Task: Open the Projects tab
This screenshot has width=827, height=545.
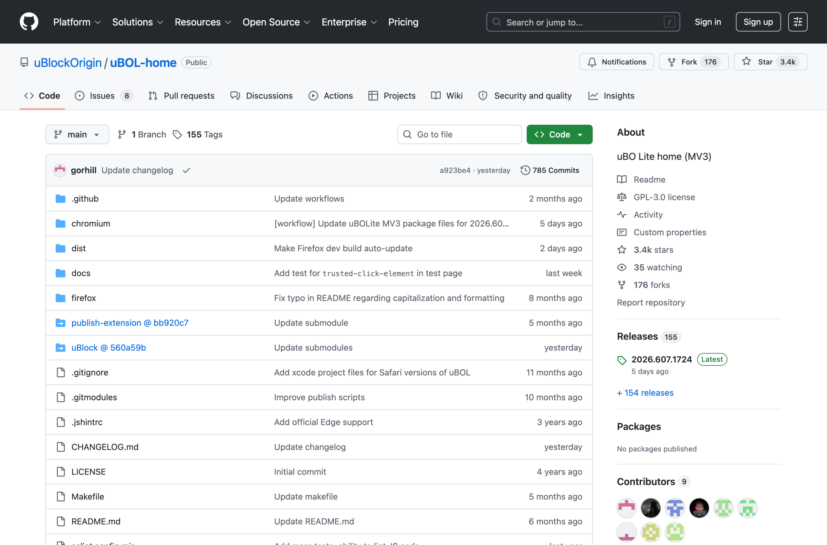Action: (x=392, y=96)
